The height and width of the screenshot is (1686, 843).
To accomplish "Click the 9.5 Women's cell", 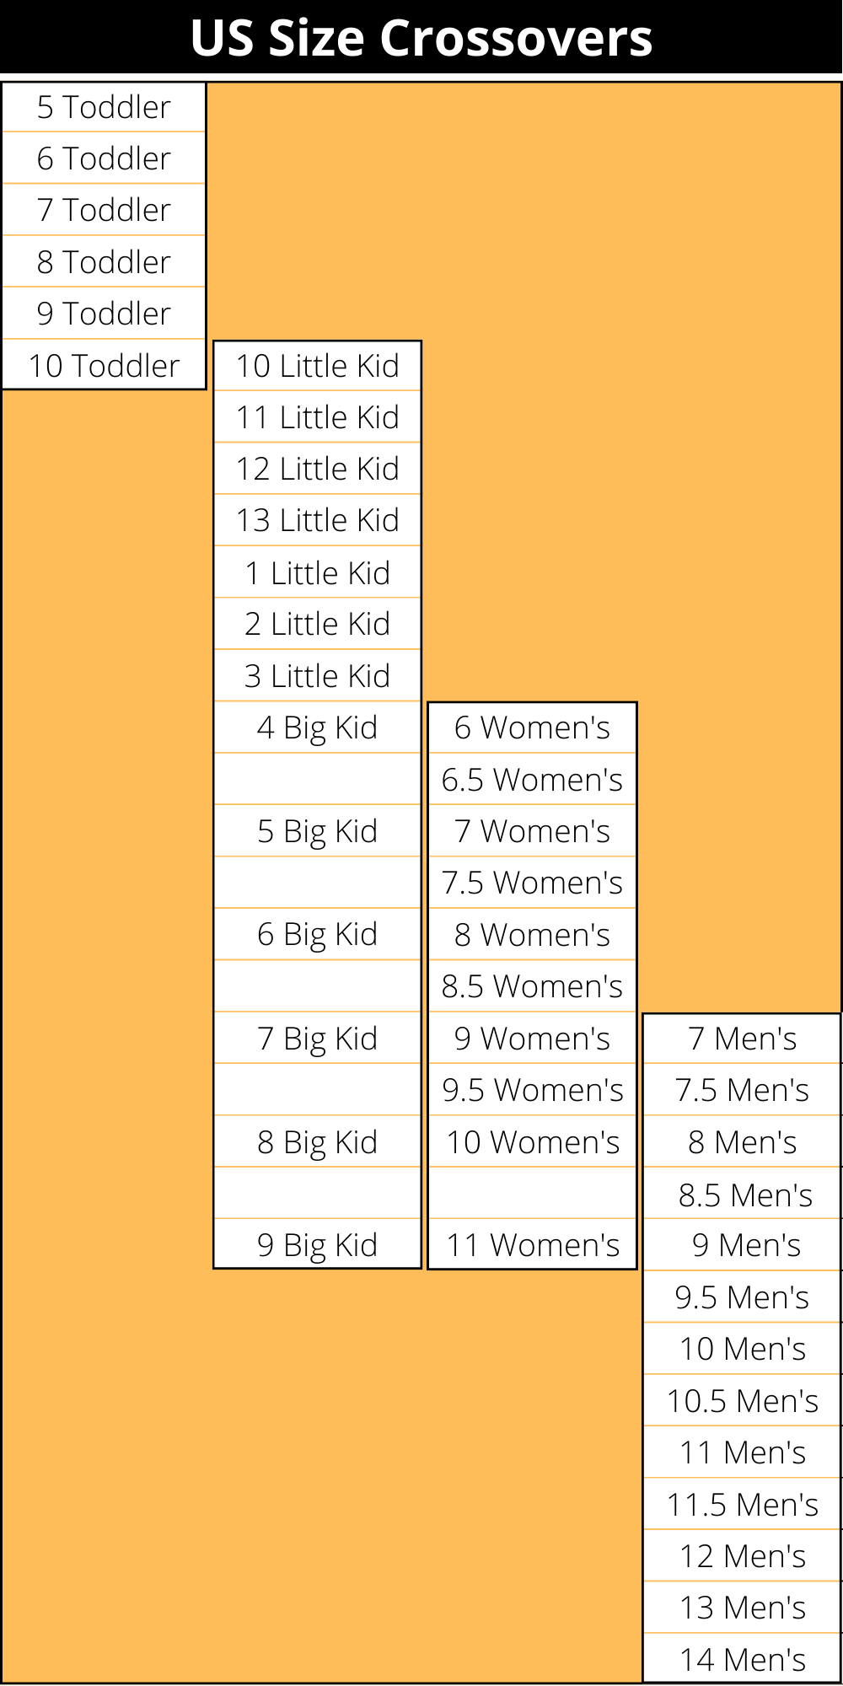I will point(532,1090).
